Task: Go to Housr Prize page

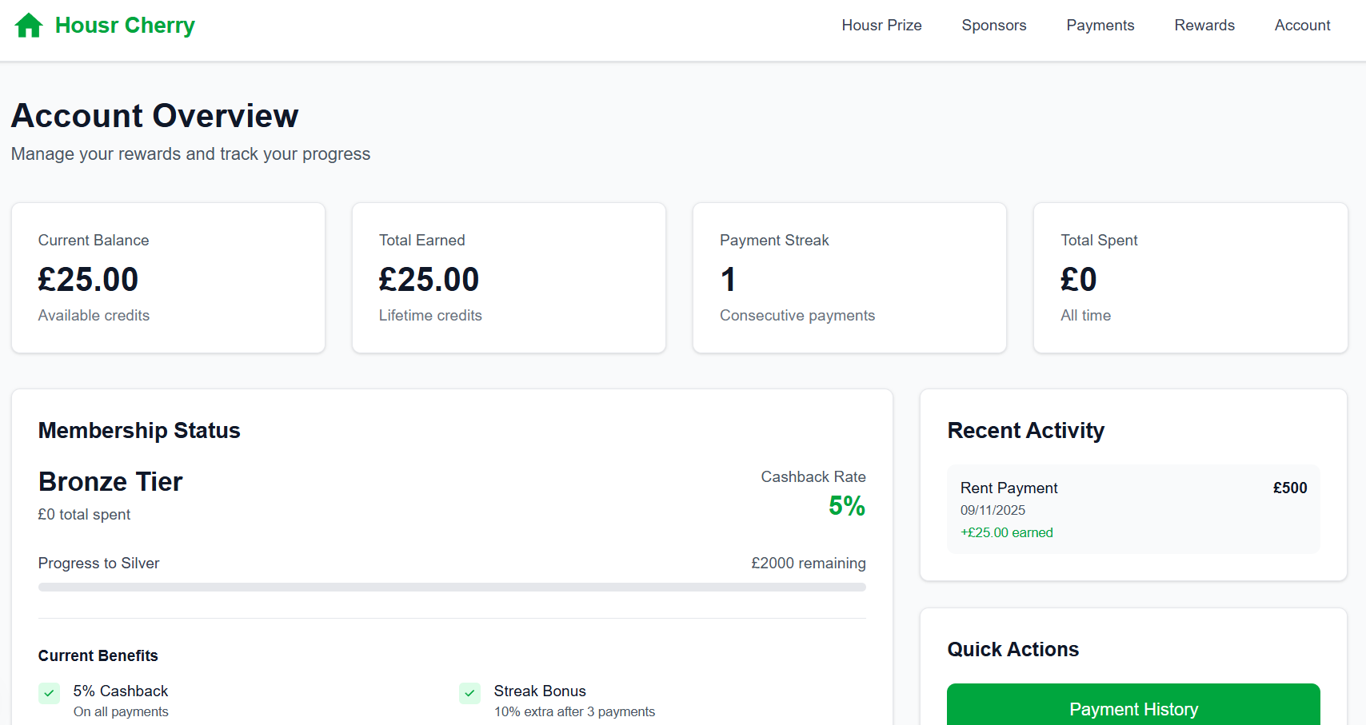Action: pos(881,26)
